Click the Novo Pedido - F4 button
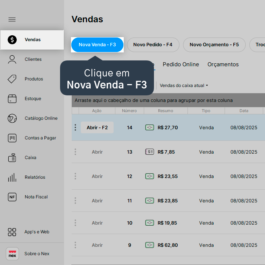The width and height of the screenshot is (265, 265). (153, 45)
